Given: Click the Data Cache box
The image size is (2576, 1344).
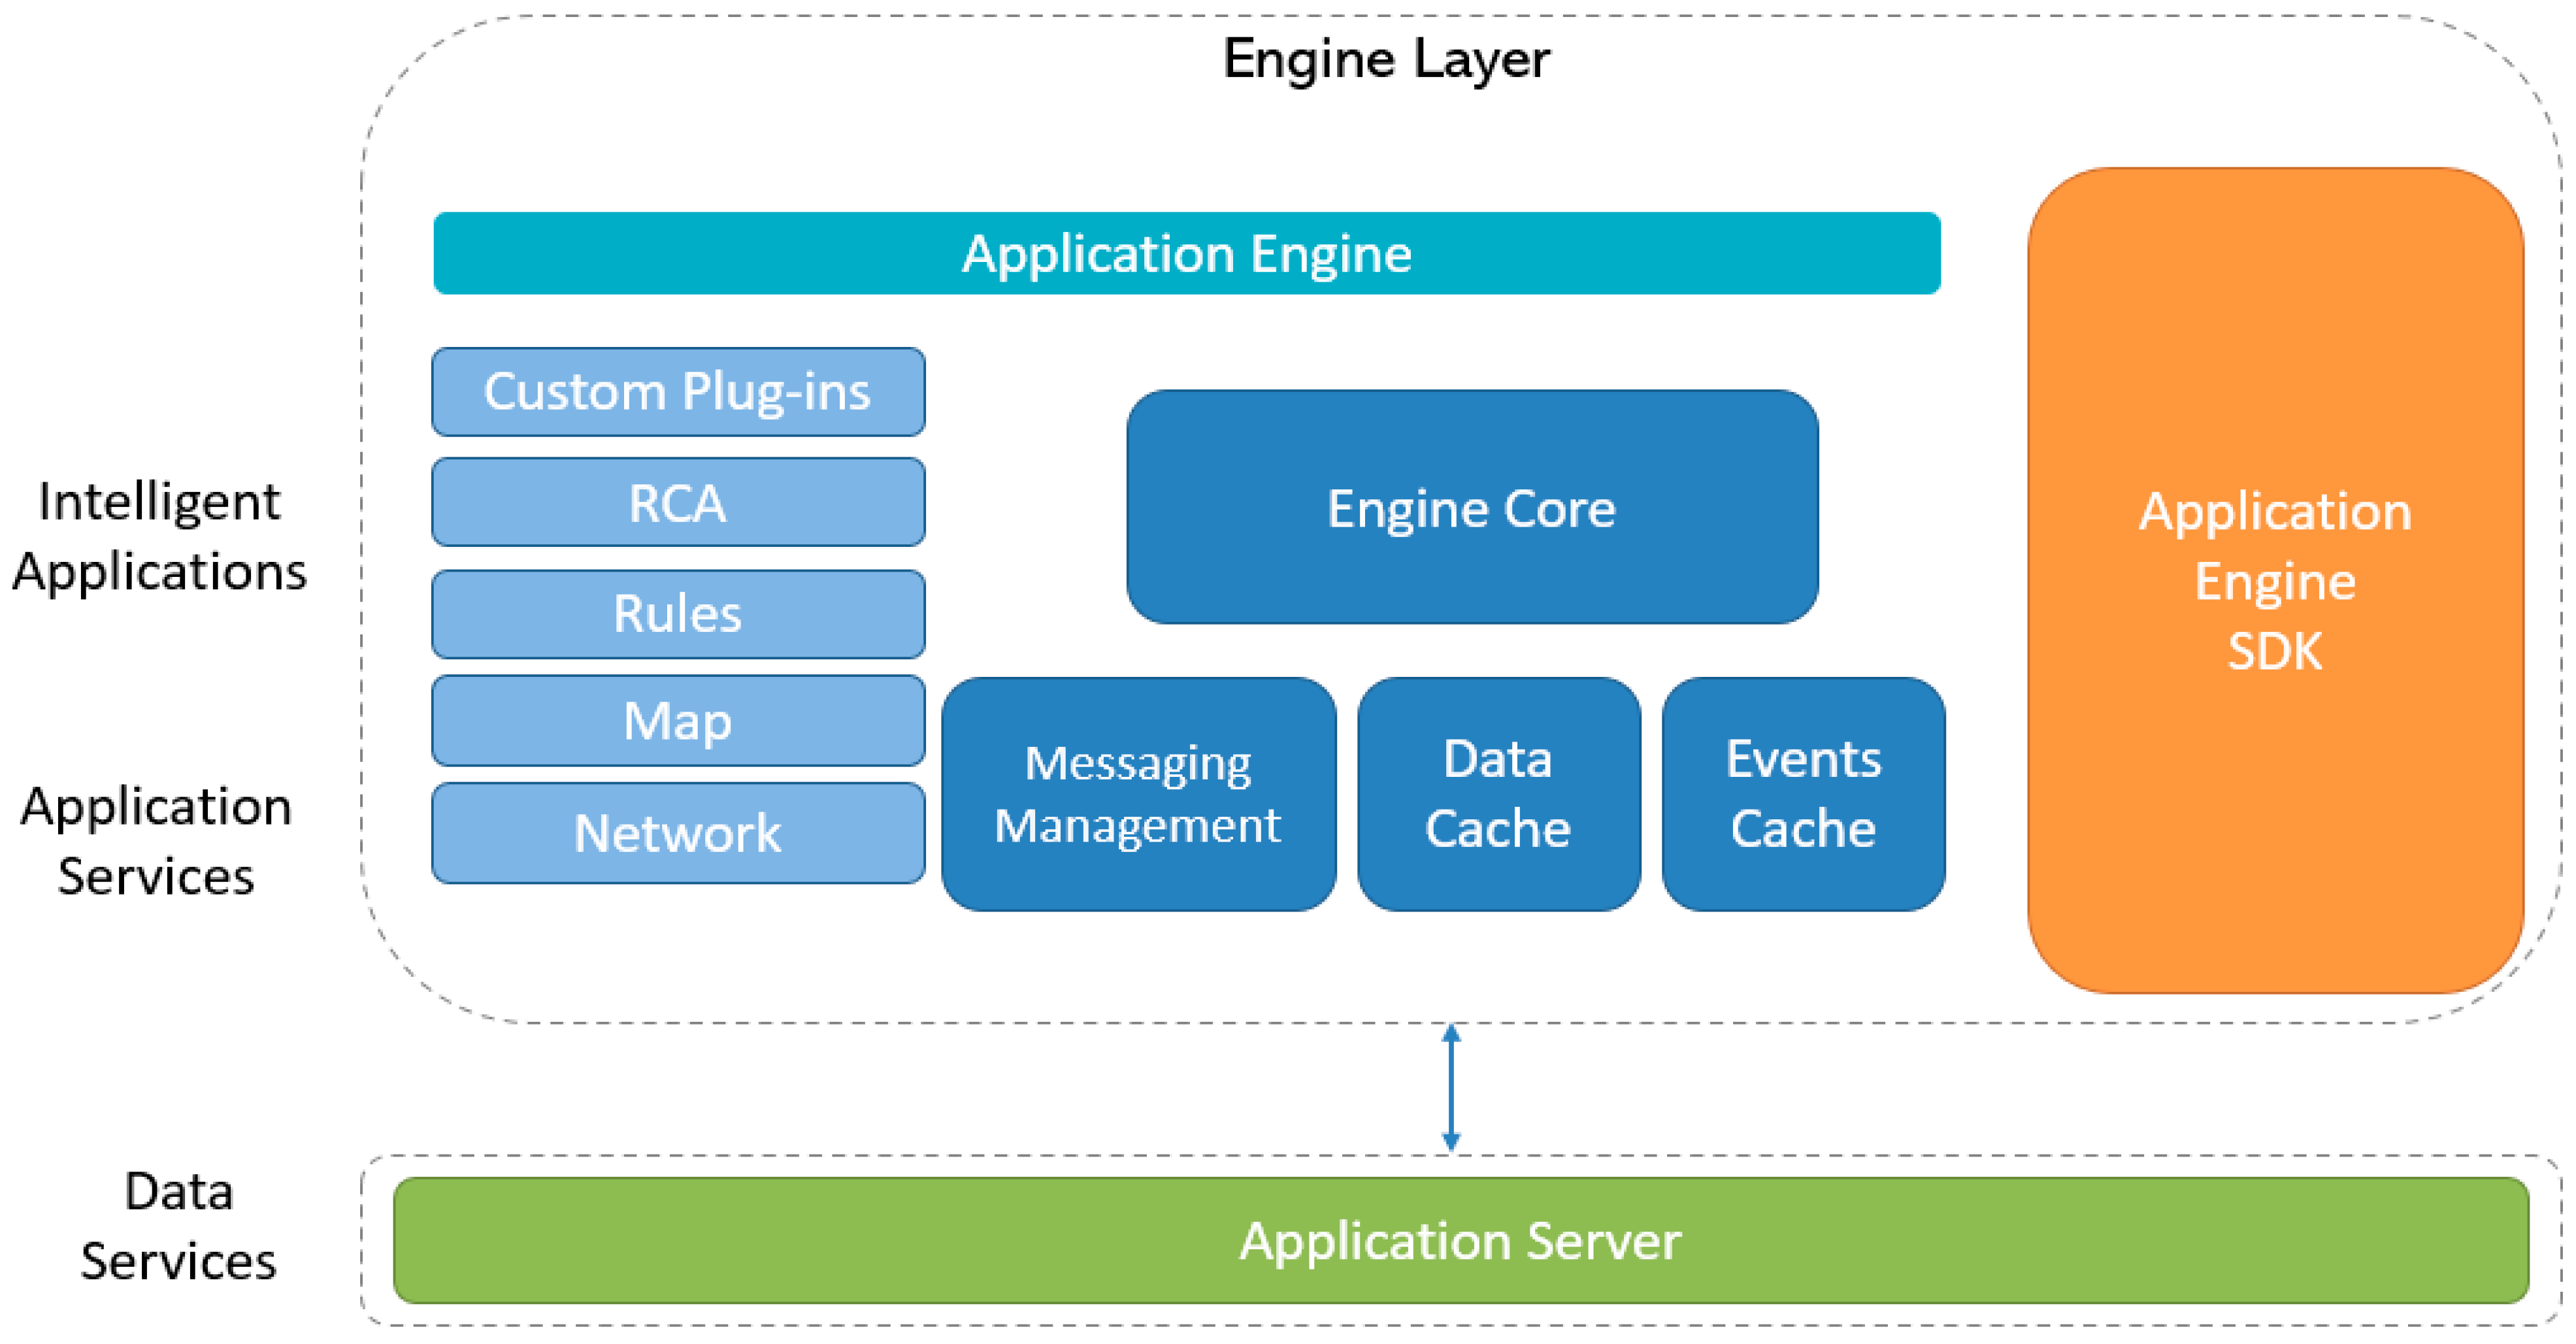Looking at the screenshot, I should (1498, 794).
